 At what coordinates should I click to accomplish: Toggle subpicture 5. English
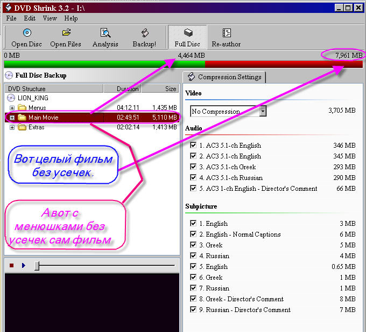pos(193,266)
